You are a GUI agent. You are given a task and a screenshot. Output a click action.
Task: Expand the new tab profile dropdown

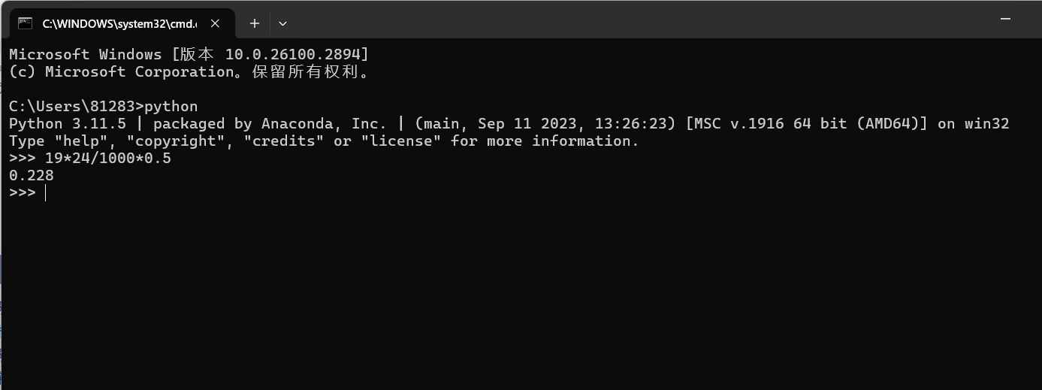tap(282, 23)
